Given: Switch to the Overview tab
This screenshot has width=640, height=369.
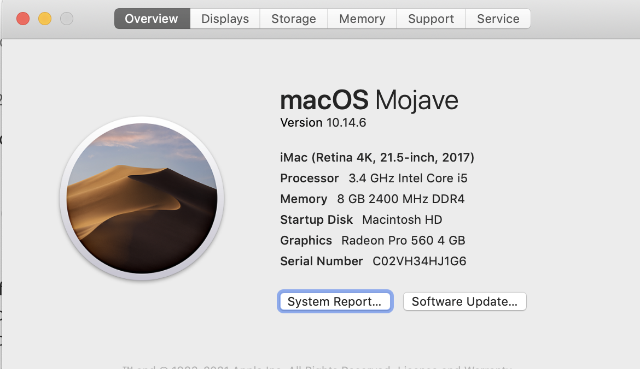Looking at the screenshot, I should coord(152,19).
